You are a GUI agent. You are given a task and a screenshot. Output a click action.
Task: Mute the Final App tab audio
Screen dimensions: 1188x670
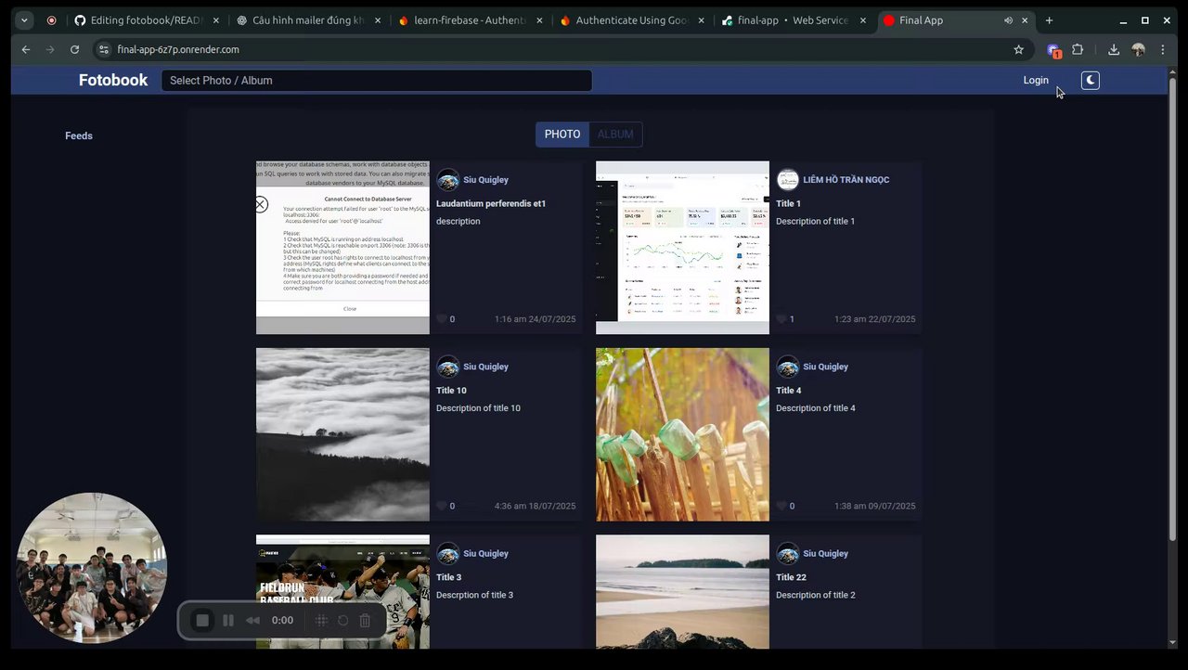[1008, 20]
